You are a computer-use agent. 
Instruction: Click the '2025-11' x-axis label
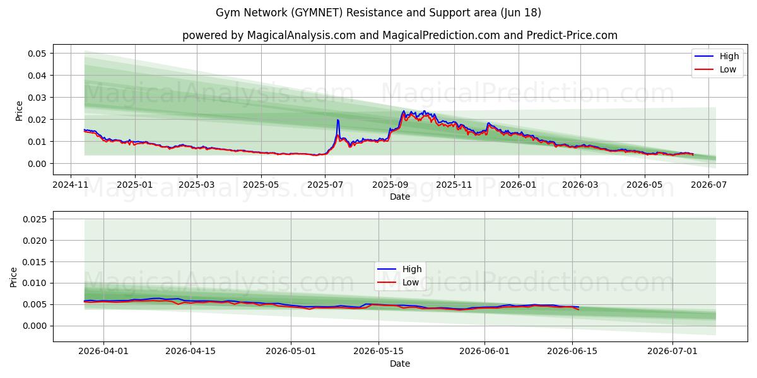tap(455, 185)
